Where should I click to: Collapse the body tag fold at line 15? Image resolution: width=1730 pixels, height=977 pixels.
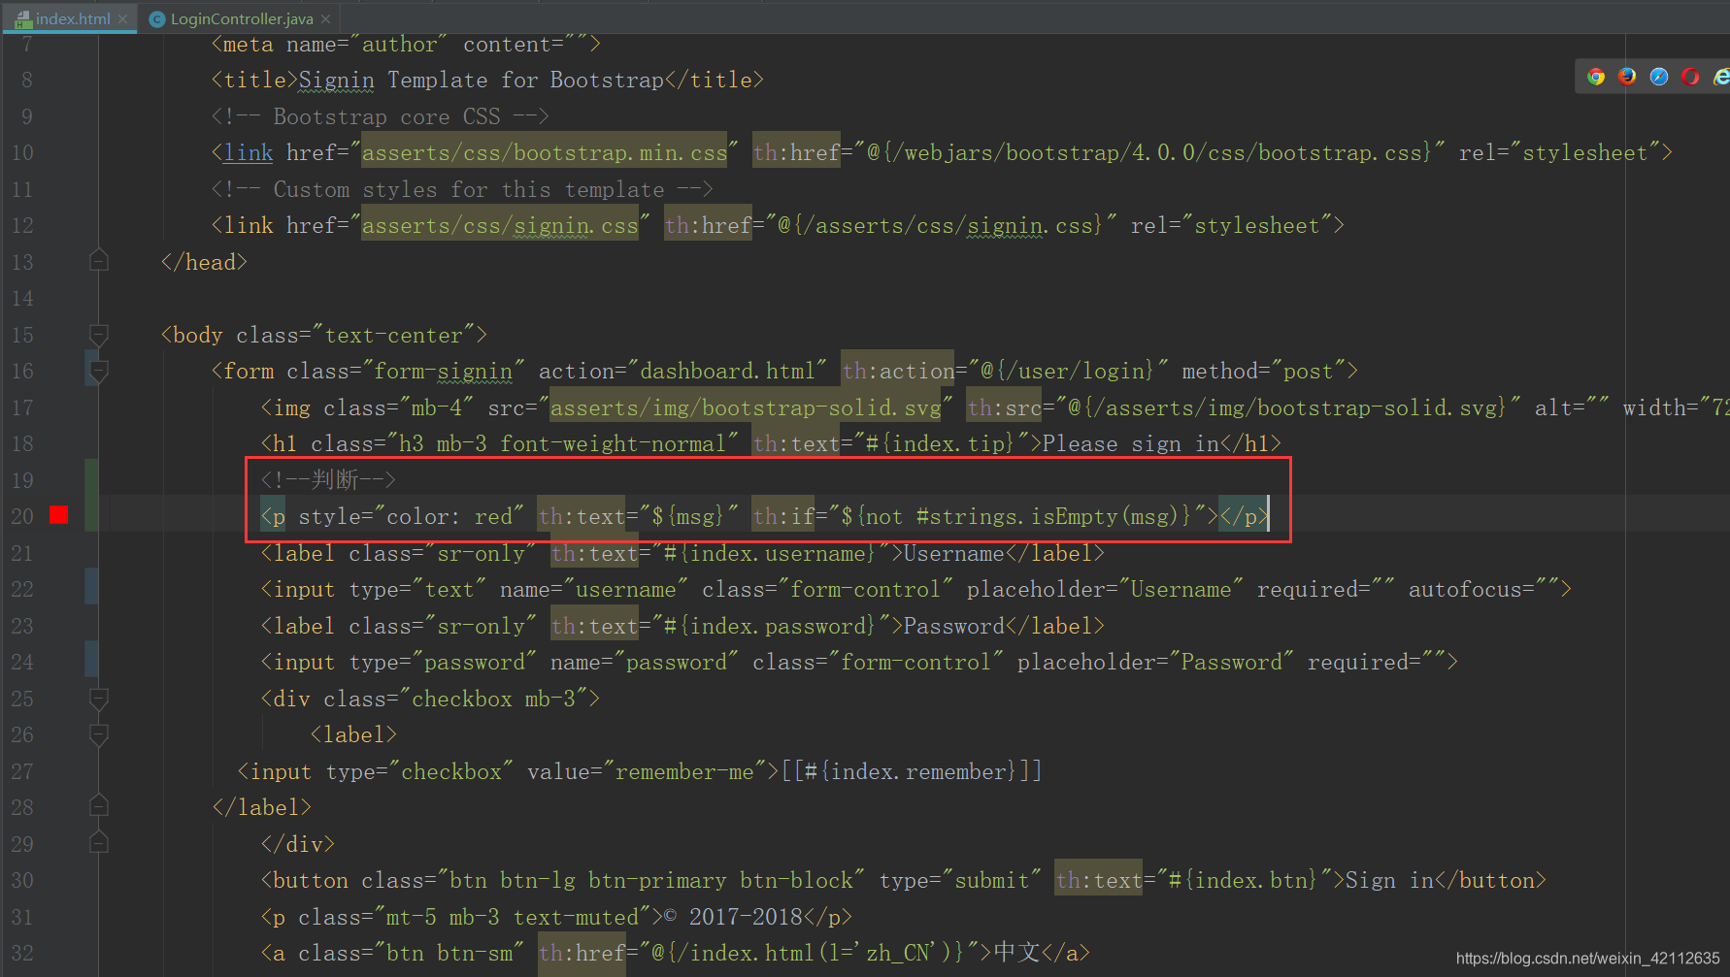[98, 335]
